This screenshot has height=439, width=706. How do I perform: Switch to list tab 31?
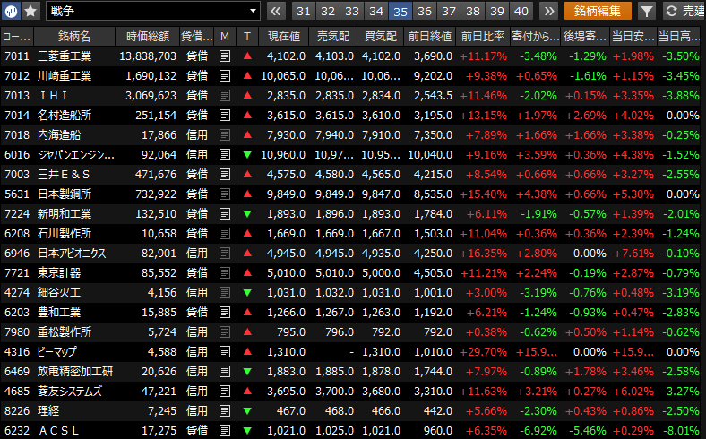coord(304,11)
